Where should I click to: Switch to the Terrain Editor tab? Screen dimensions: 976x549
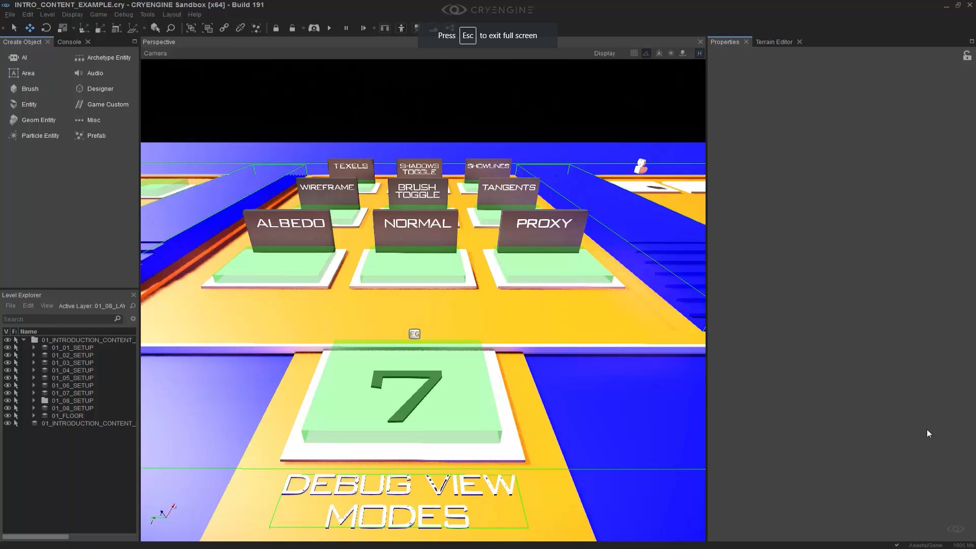774,42
